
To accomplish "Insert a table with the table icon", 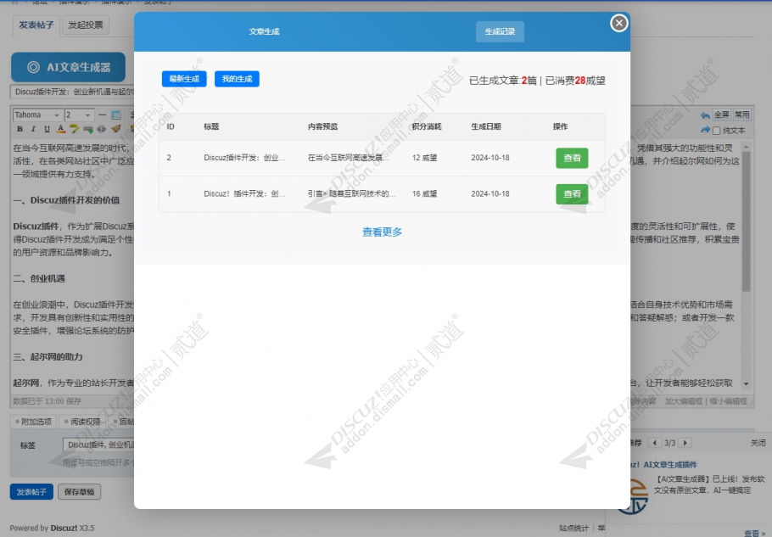I will (x=116, y=115).
